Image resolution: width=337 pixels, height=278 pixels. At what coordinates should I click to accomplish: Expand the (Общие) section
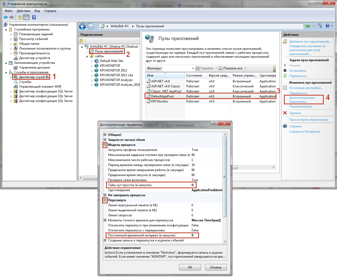(x=105, y=134)
